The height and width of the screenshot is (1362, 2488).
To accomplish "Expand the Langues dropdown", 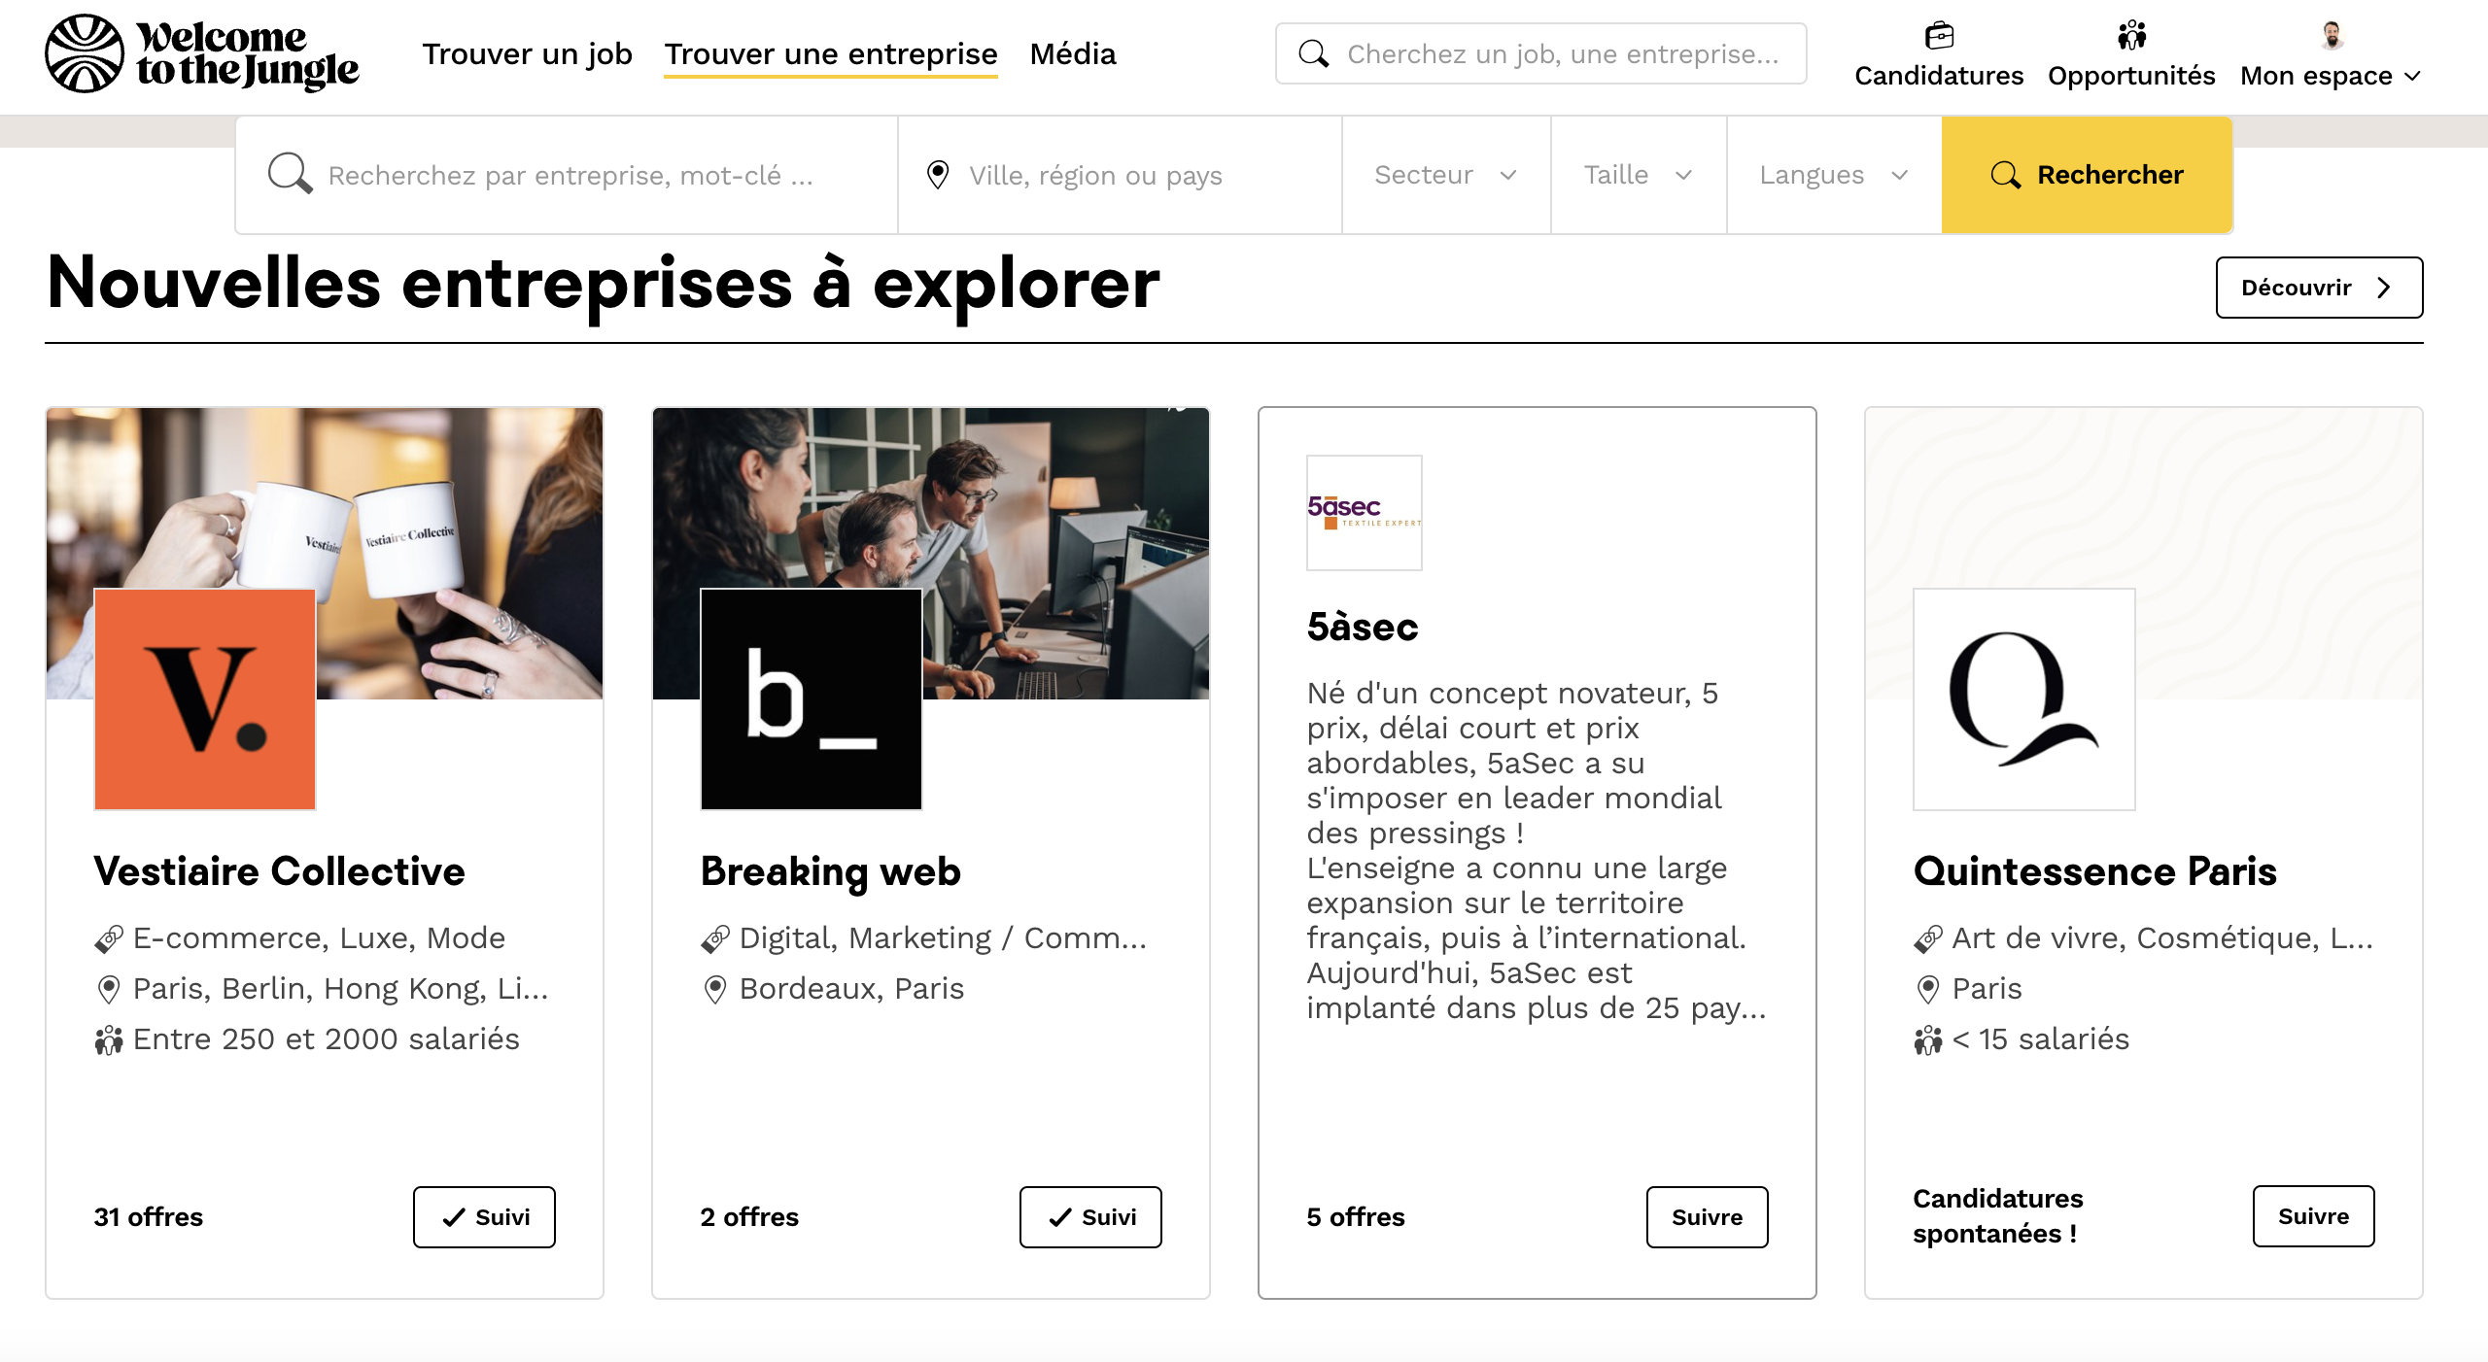I will click(x=1834, y=175).
